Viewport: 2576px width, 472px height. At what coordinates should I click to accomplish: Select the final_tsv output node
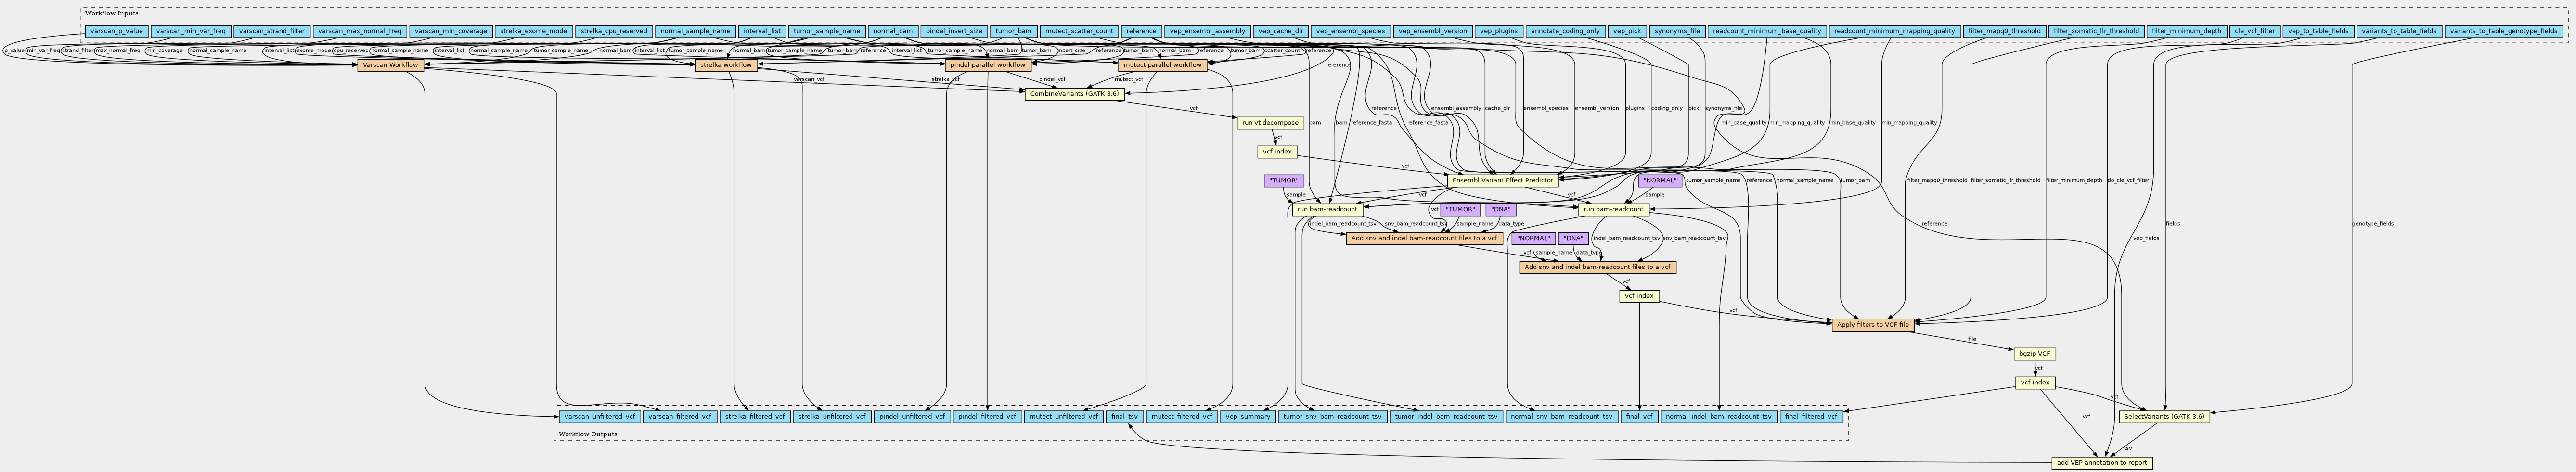tap(1124, 416)
